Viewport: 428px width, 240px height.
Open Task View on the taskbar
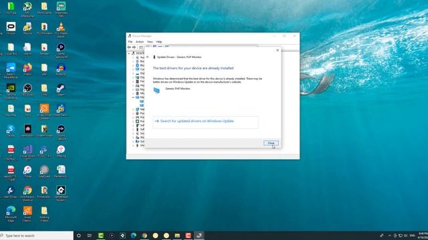point(90,235)
